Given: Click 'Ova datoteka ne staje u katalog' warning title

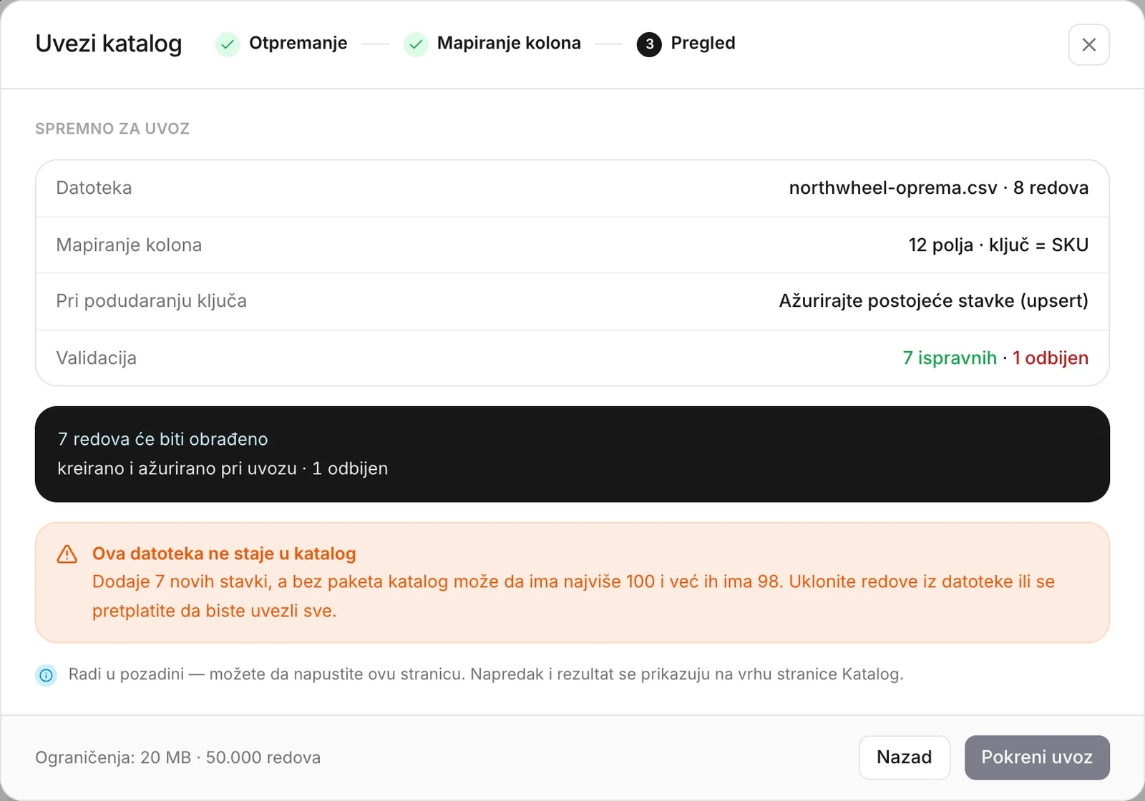Looking at the screenshot, I should [224, 554].
